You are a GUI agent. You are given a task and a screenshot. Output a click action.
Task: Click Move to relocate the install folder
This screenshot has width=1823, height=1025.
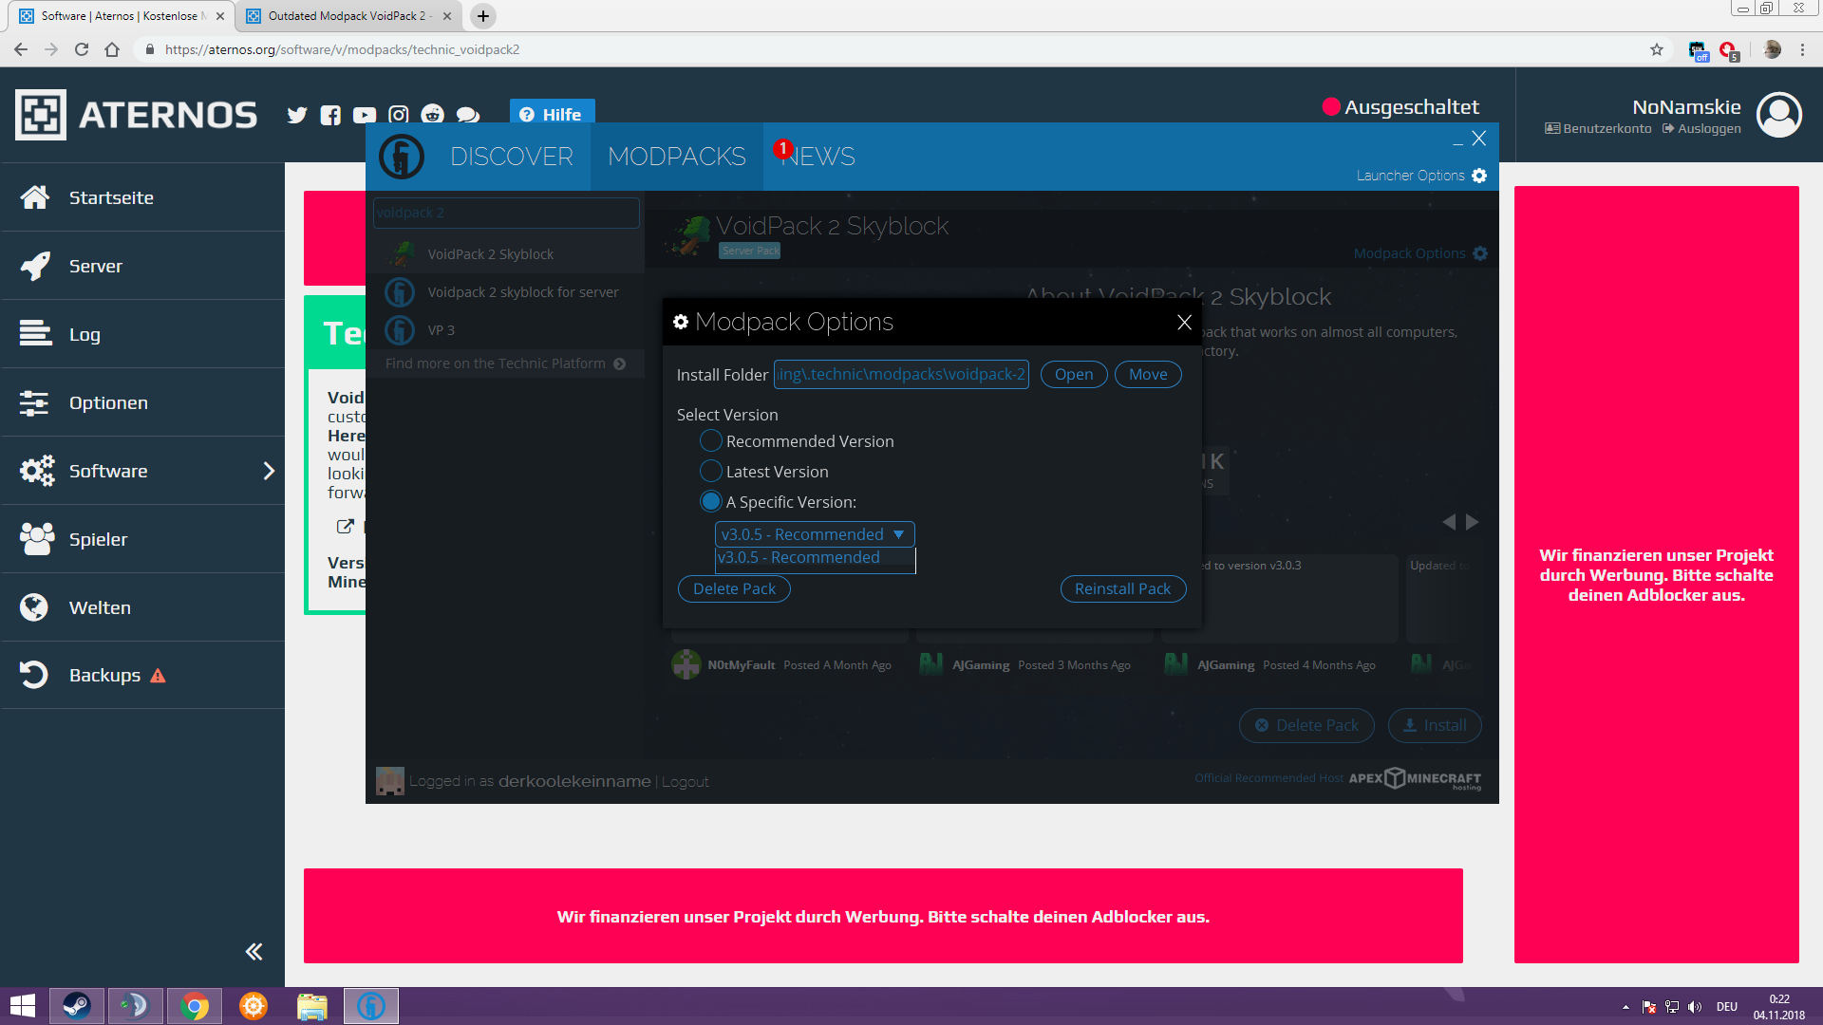[1148, 375]
